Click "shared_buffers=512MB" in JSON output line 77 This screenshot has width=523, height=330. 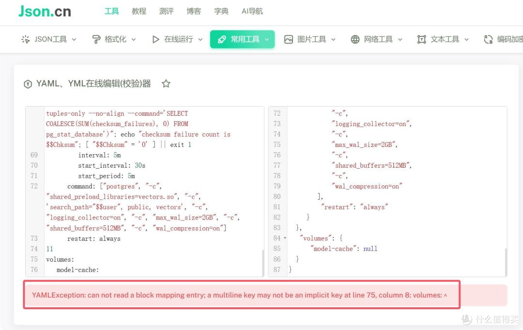(x=370, y=165)
